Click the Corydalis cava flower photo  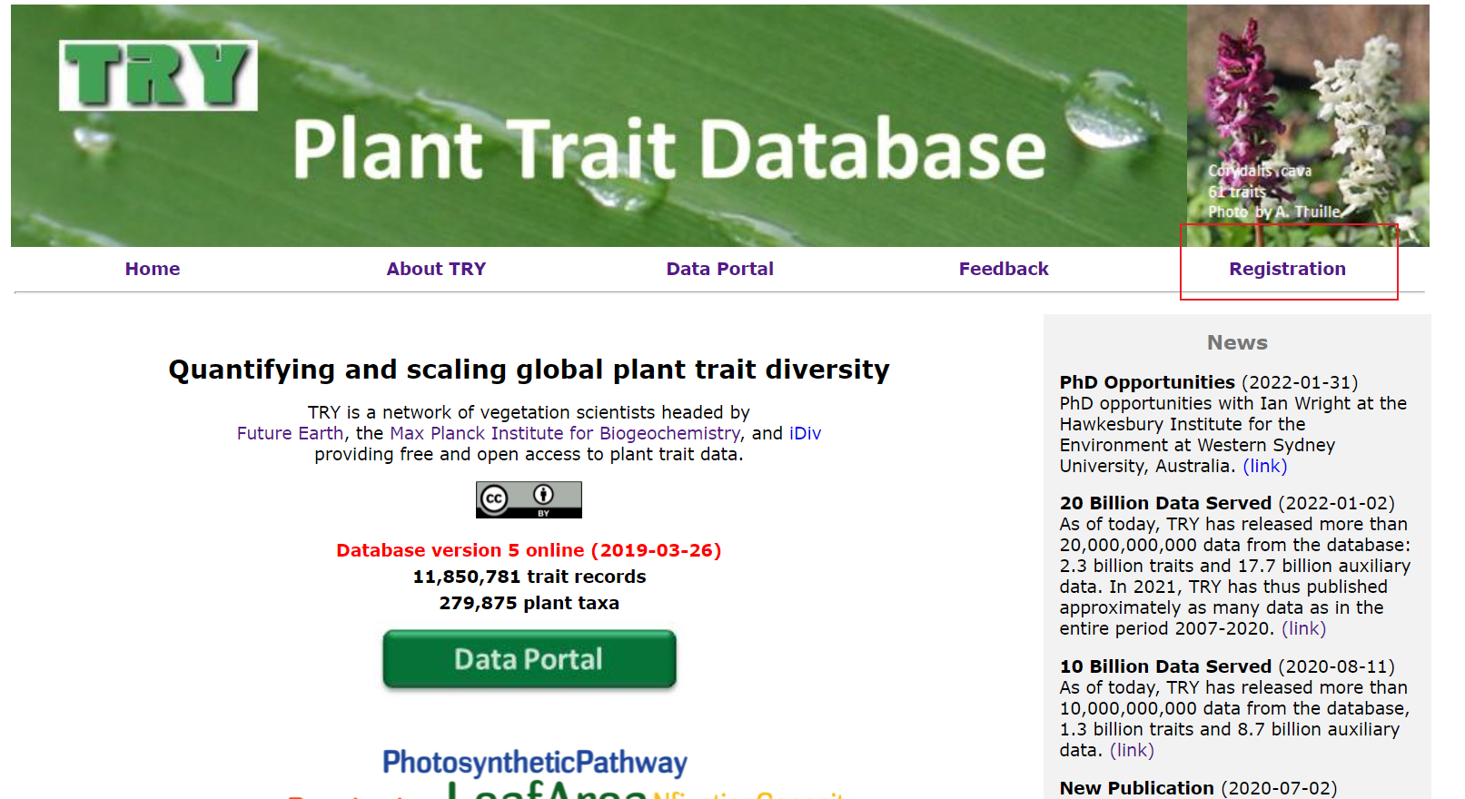coord(1308,125)
